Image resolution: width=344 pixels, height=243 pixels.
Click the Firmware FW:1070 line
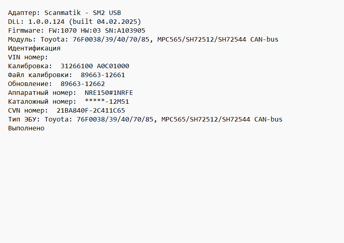pyautogui.click(x=77, y=31)
